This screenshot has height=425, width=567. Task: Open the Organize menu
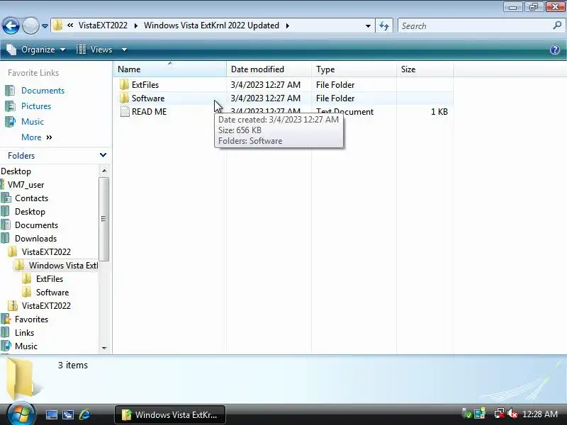[x=36, y=50]
